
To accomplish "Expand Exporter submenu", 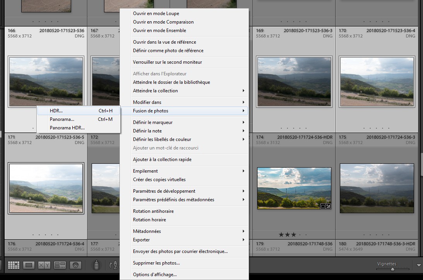I will pos(184,239).
